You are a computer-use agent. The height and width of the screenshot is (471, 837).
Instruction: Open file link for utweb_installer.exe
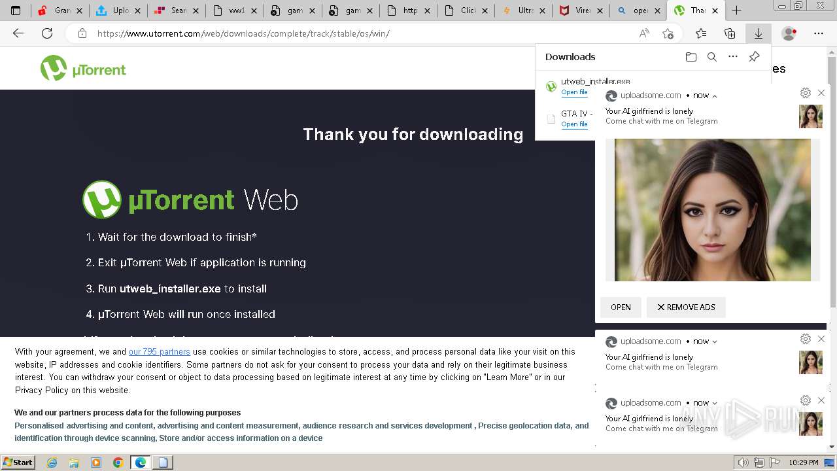(x=574, y=92)
